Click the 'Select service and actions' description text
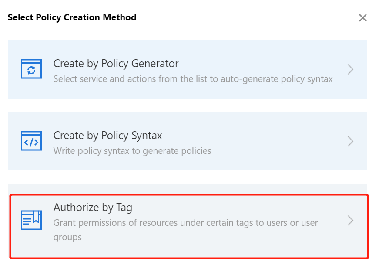 point(131,79)
